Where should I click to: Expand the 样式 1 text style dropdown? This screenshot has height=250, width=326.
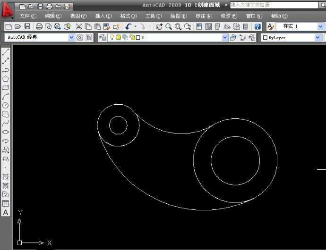point(320,26)
